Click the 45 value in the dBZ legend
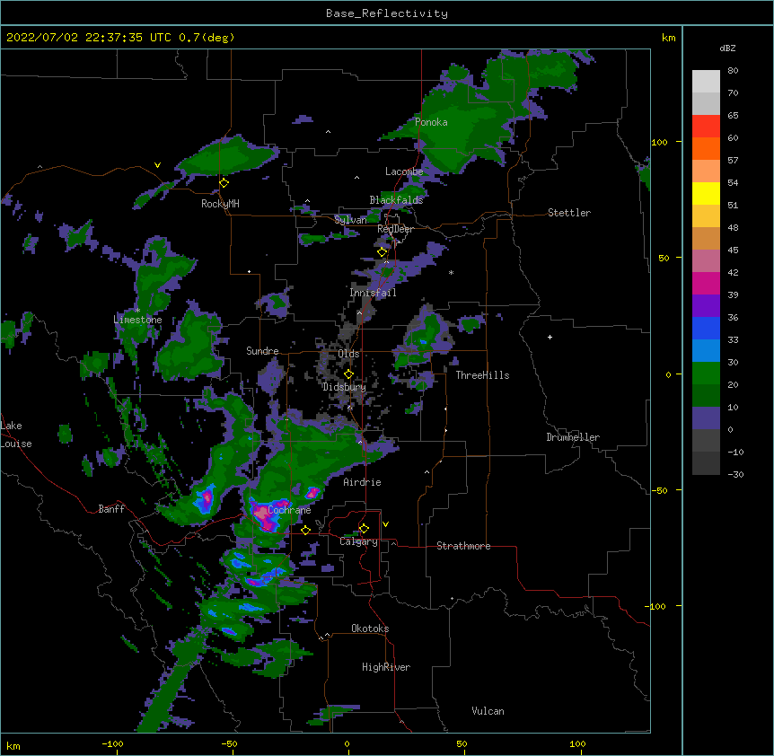 coord(733,251)
